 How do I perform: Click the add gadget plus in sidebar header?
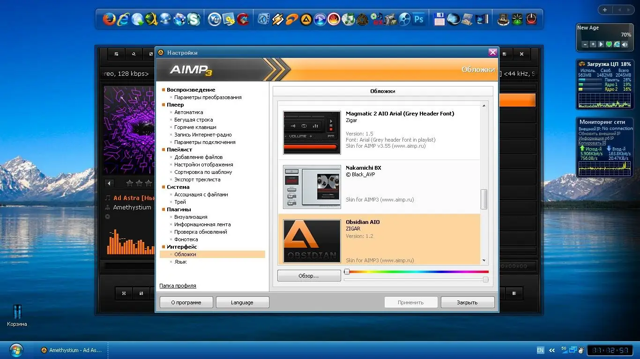[605, 9]
